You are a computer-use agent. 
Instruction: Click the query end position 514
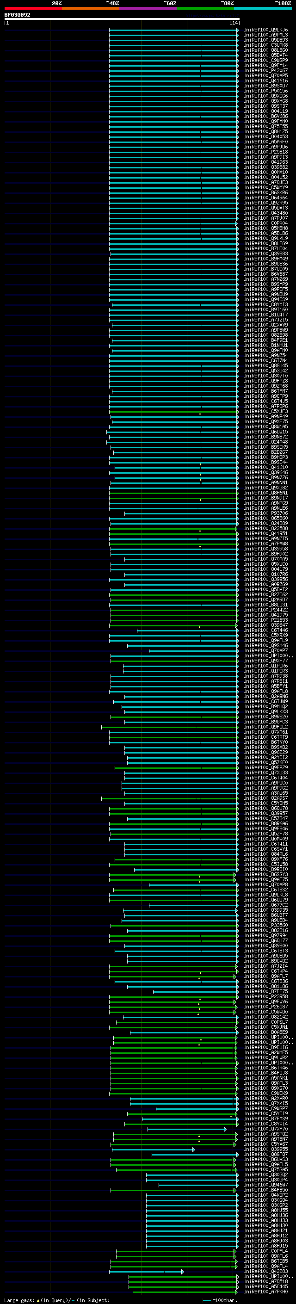234,23
